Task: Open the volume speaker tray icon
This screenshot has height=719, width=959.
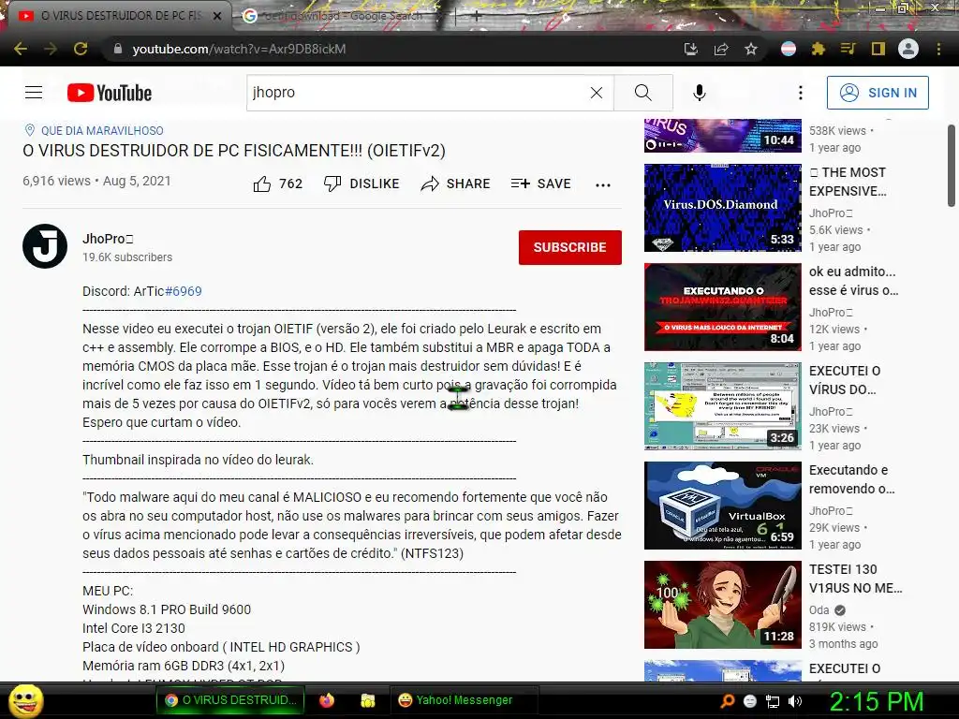Action: (795, 701)
